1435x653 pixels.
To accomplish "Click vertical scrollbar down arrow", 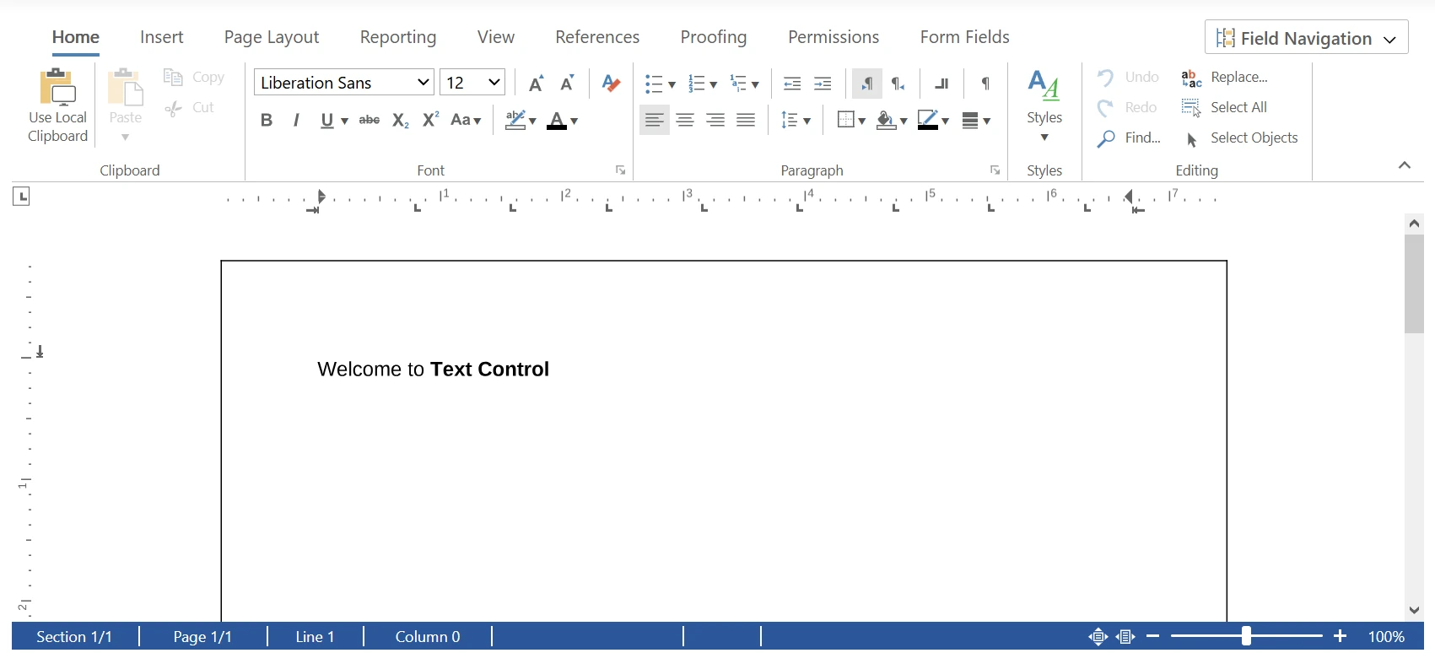I will pos(1415,610).
